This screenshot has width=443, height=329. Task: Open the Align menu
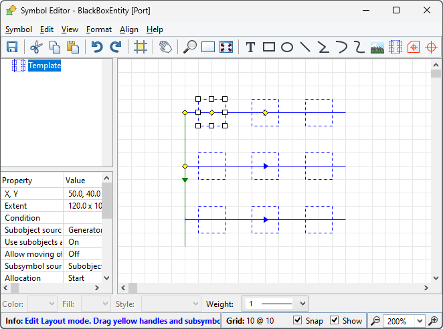pos(129,29)
